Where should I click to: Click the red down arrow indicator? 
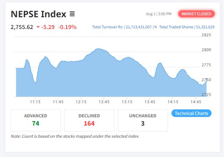38,27
